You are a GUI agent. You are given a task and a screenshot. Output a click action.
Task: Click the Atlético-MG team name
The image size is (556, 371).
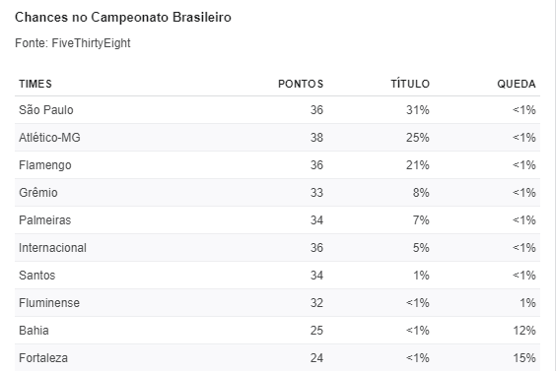[49, 138]
